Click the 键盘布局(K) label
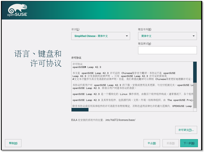The height and width of the screenshot is (153, 205). [145, 29]
